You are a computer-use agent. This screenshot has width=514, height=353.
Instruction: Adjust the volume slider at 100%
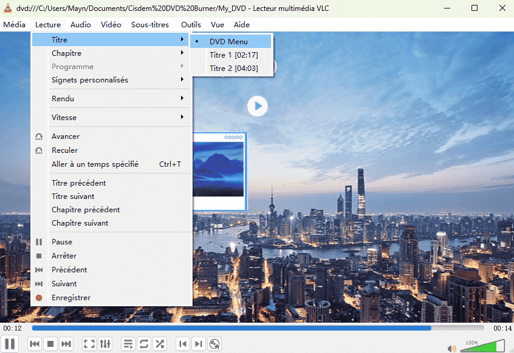pos(482,346)
